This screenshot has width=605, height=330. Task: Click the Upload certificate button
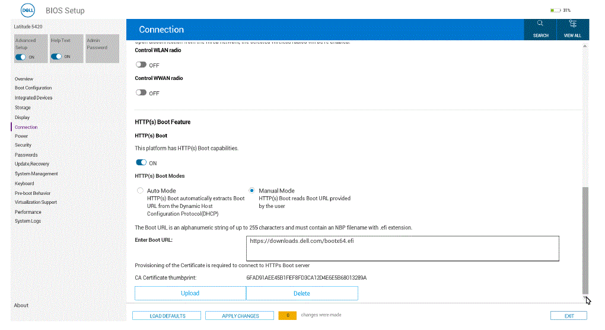pos(190,293)
